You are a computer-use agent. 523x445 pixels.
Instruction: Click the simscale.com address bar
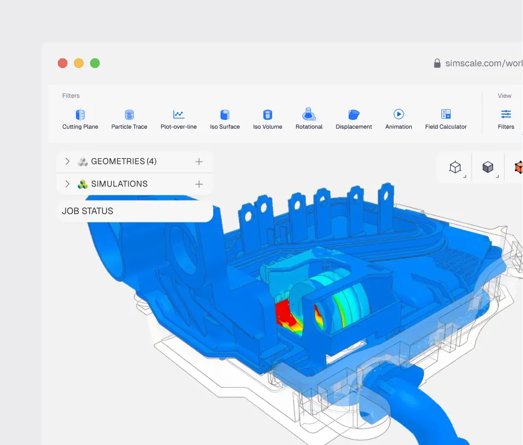tap(484, 63)
